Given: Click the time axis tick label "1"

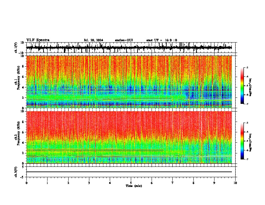Looking at the screenshot, I should [48, 183].
